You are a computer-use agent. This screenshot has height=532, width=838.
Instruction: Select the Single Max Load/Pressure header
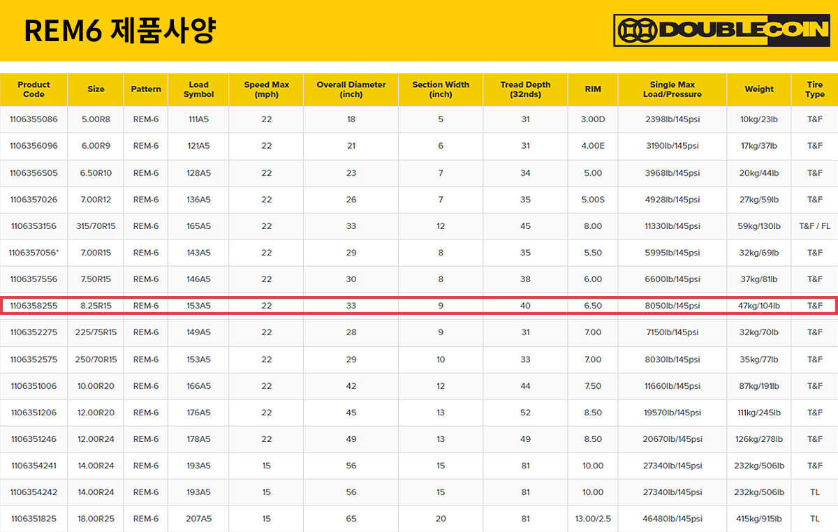(x=672, y=89)
